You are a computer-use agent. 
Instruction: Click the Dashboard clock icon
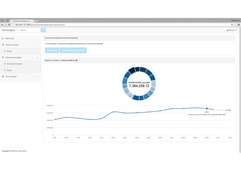[3, 38]
